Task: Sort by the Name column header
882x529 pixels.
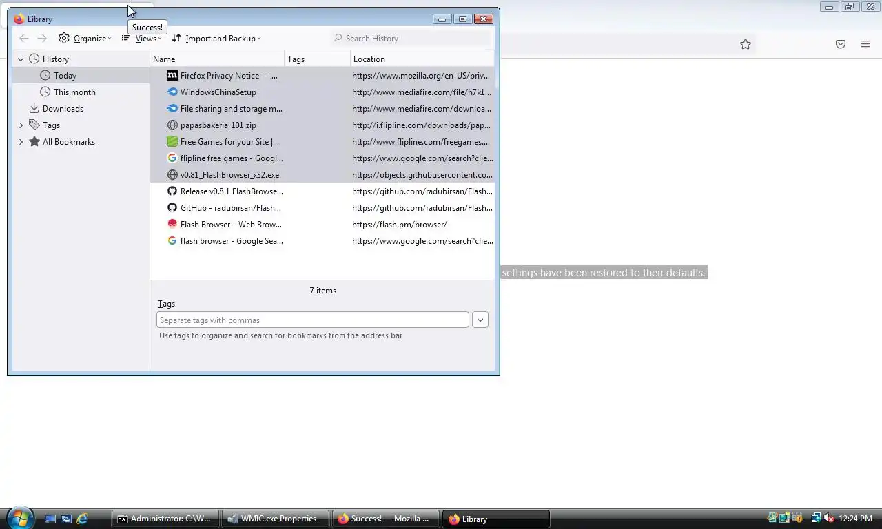Action: tap(217, 59)
